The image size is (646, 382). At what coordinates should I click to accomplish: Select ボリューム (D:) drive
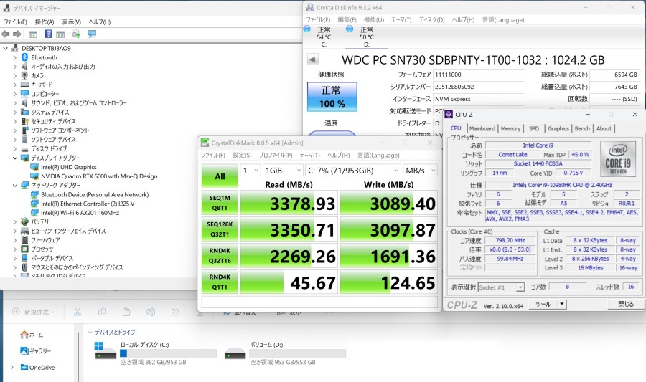[285, 353]
